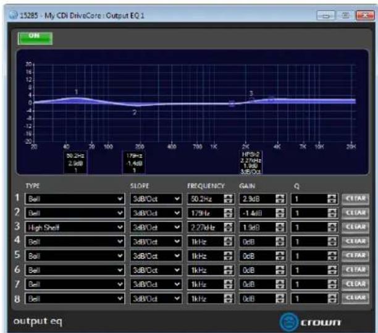Click CLEAR for filter 5
378x333 pixels.
pos(355,256)
